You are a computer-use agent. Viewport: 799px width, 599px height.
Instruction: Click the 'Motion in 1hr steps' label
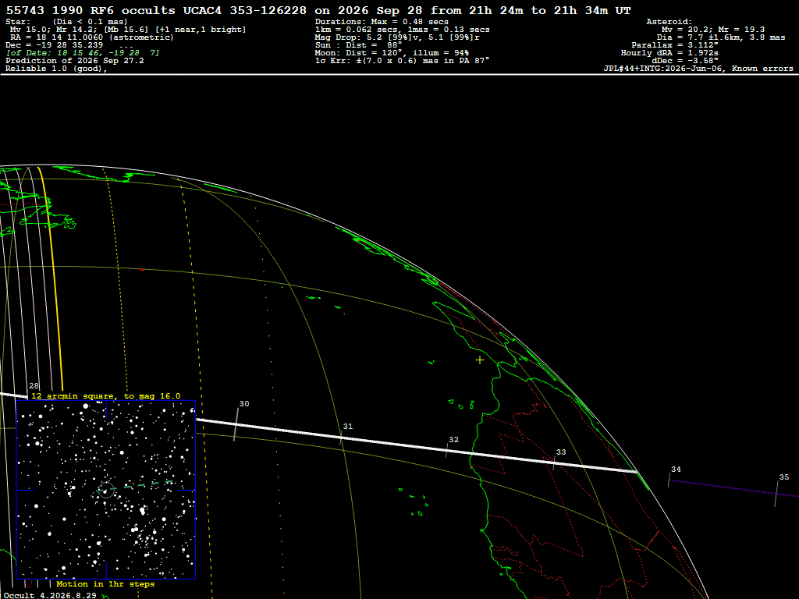(x=105, y=583)
